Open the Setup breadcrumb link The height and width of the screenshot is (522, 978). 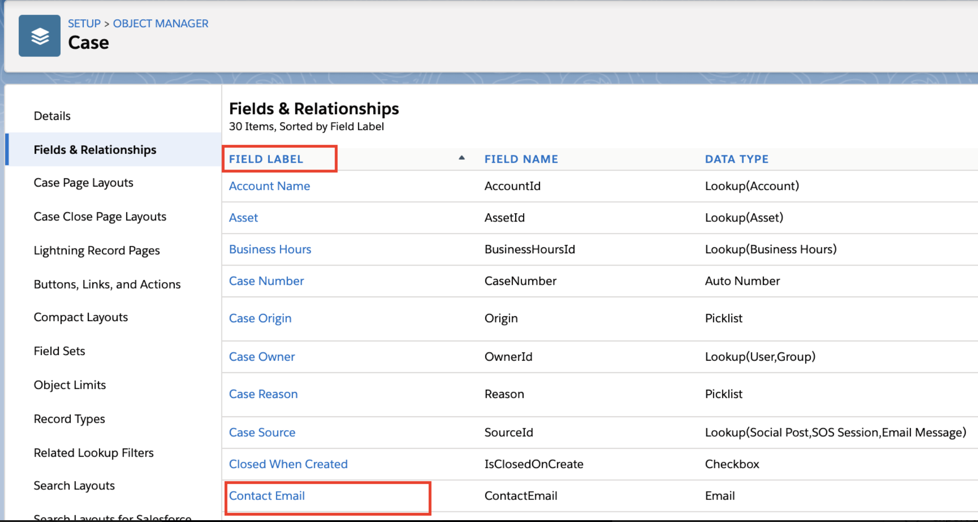pos(84,23)
